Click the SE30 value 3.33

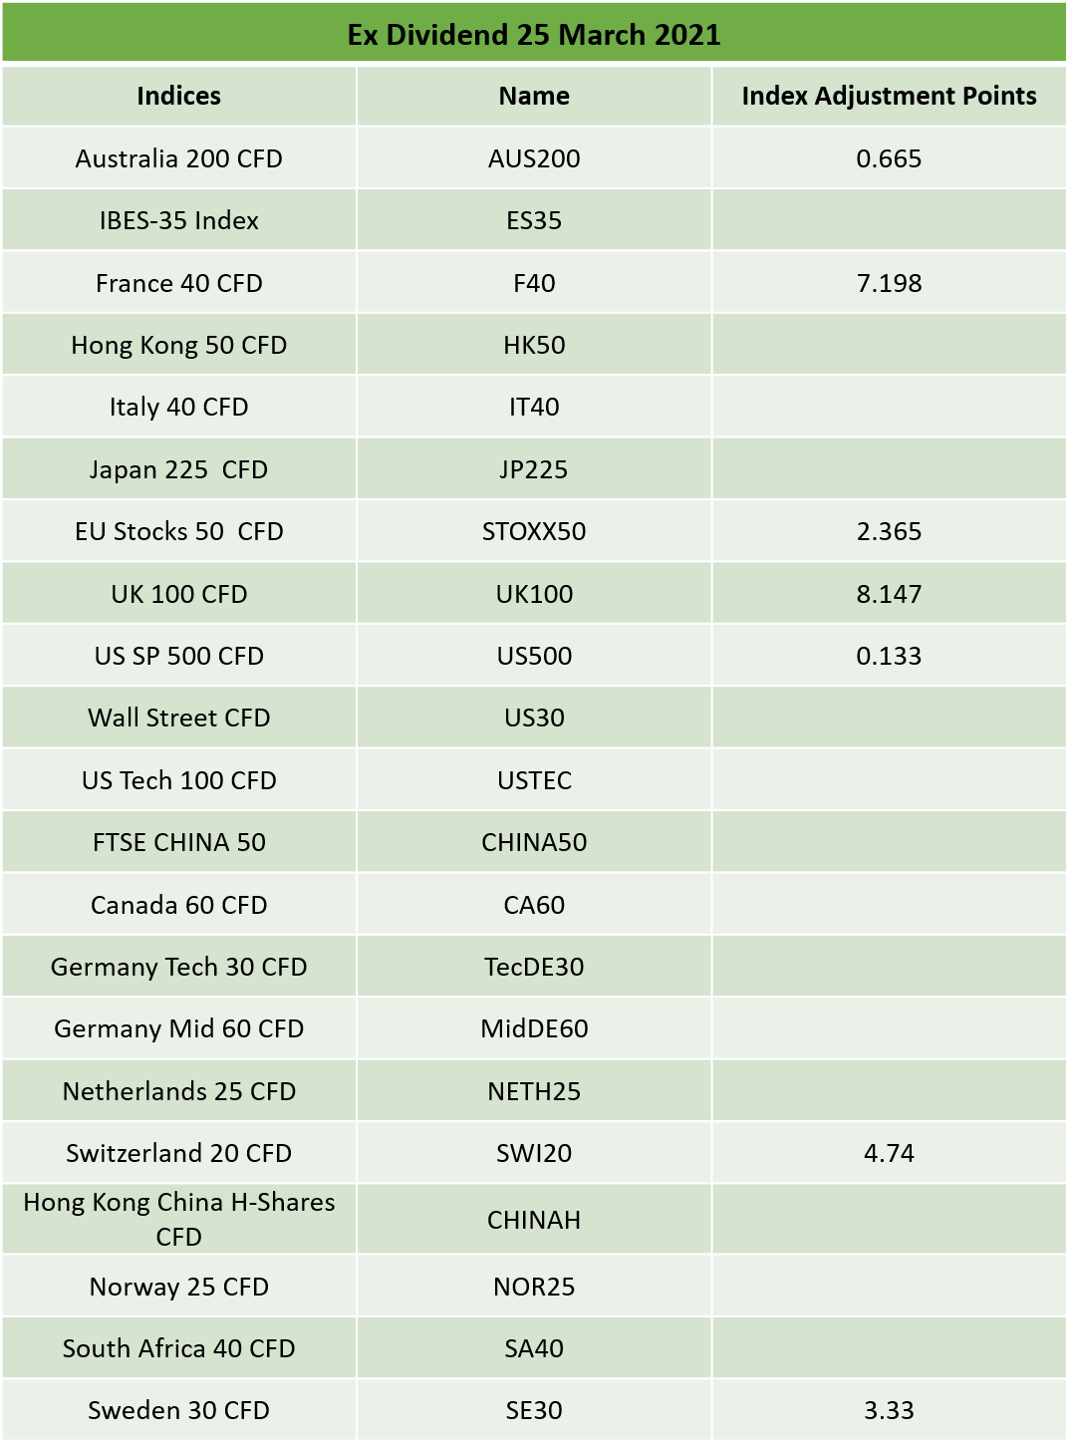889,1410
